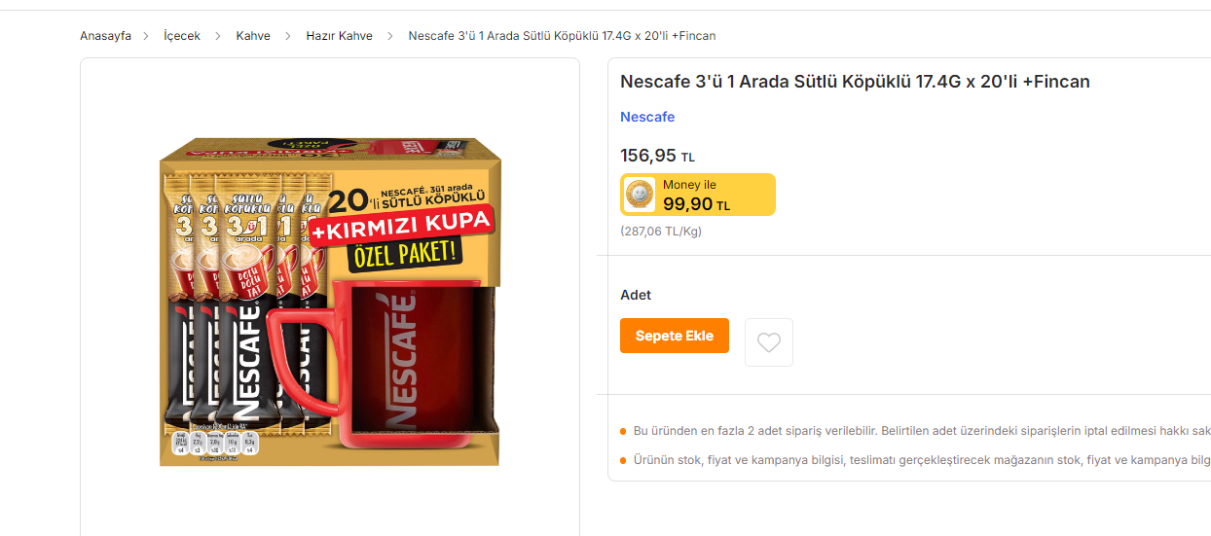Screen dimensions: 1211x536
Task: Click the chevron after Anasayfa breadcrumb
Action: click(146, 36)
